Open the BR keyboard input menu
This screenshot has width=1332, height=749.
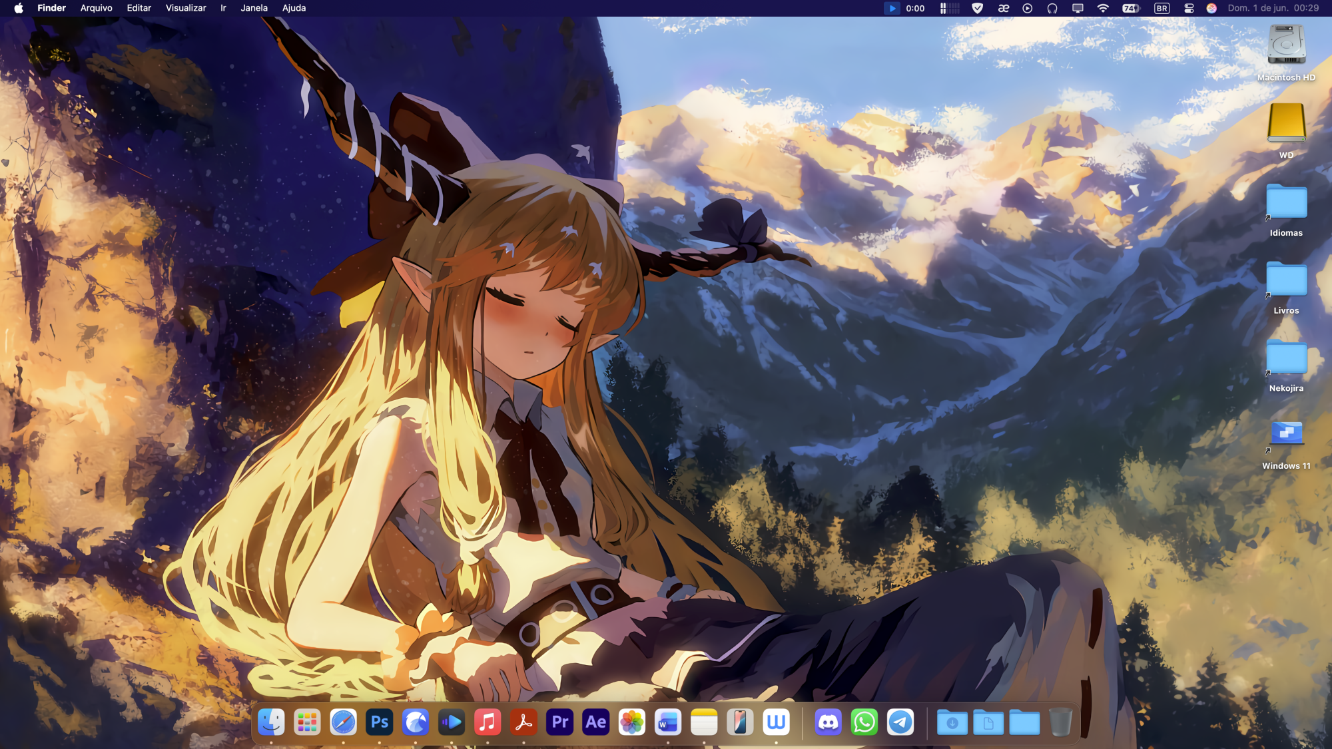tap(1162, 8)
